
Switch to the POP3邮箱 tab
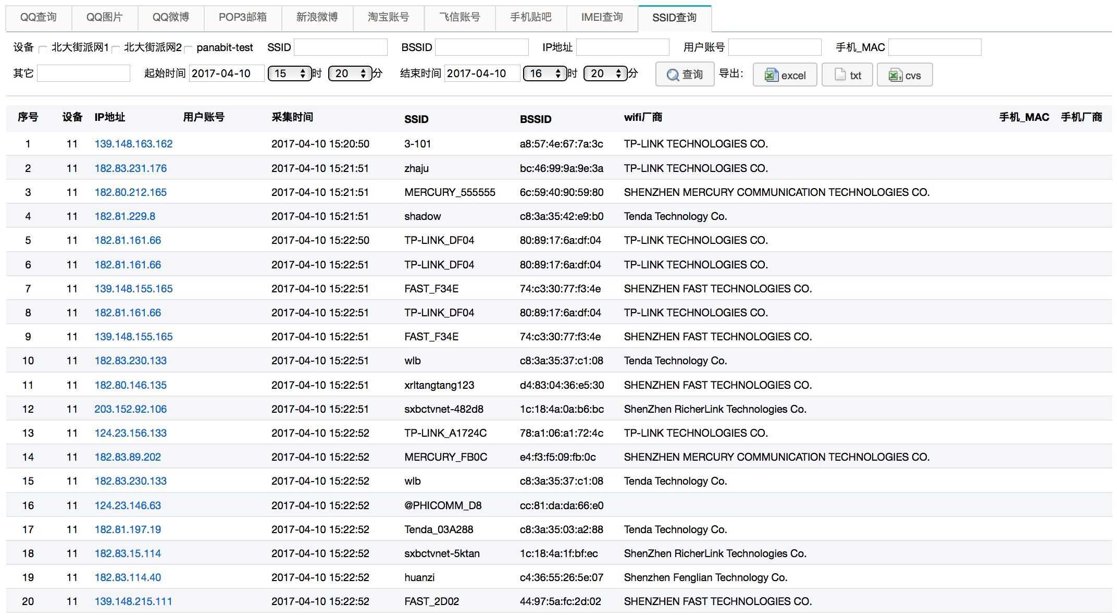243,17
